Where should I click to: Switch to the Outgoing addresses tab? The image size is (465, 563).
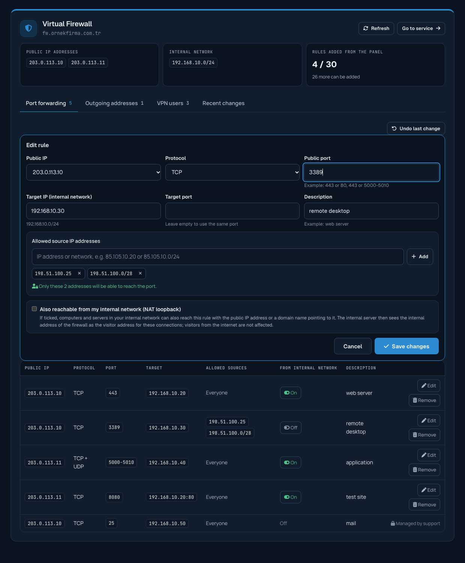(x=114, y=103)
